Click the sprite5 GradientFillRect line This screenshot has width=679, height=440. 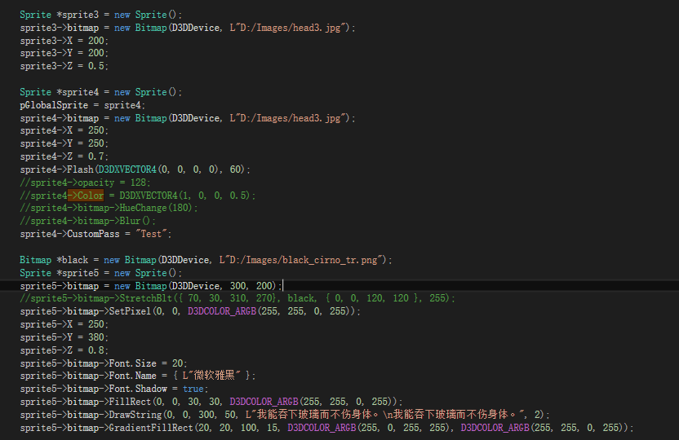click(327, 428)
